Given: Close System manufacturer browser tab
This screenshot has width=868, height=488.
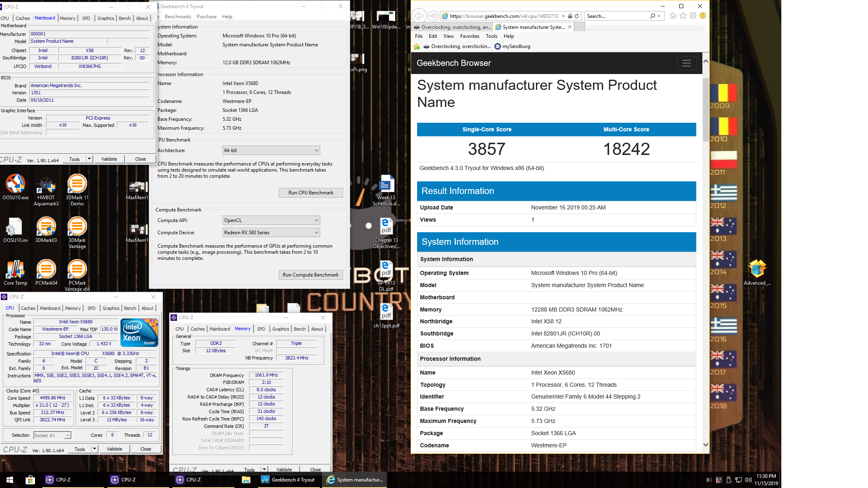Looking at the screenshot, I should 570,27.
